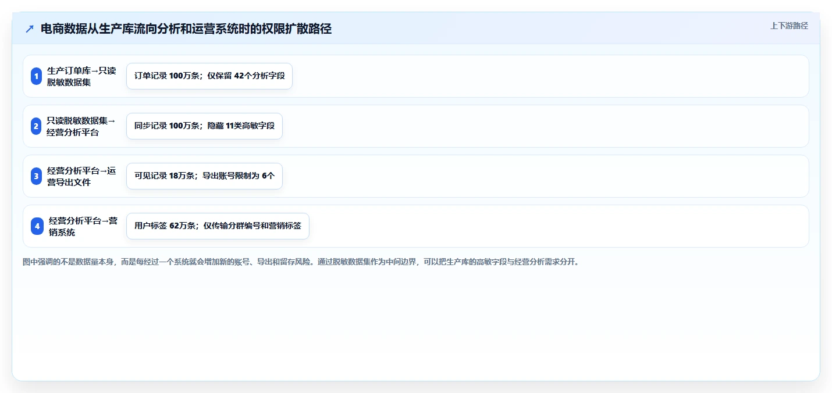Open the 订单记录 100万条 detail chip
This screenshot has height=393, width=832.
[x=209, y=76]
